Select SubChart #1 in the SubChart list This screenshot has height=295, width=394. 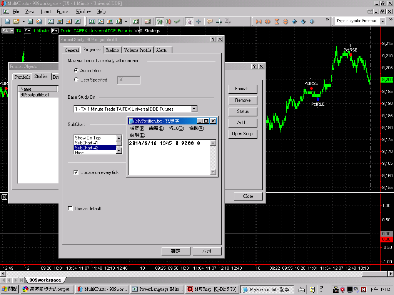[95, 143]
